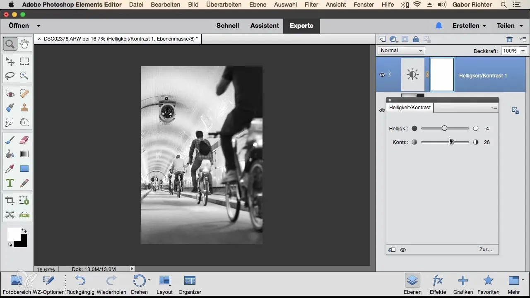
Task: Select the Clone Stamp tool
Action: [x=24, y=108]
